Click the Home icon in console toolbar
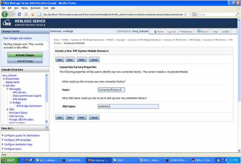Viewport: 241px width, 164px height. [155, 31]
